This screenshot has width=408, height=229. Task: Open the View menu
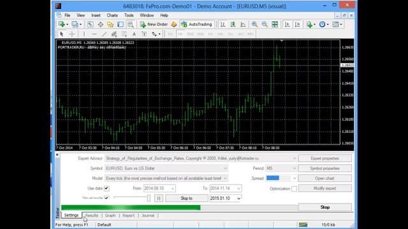[x=81, y=15]
